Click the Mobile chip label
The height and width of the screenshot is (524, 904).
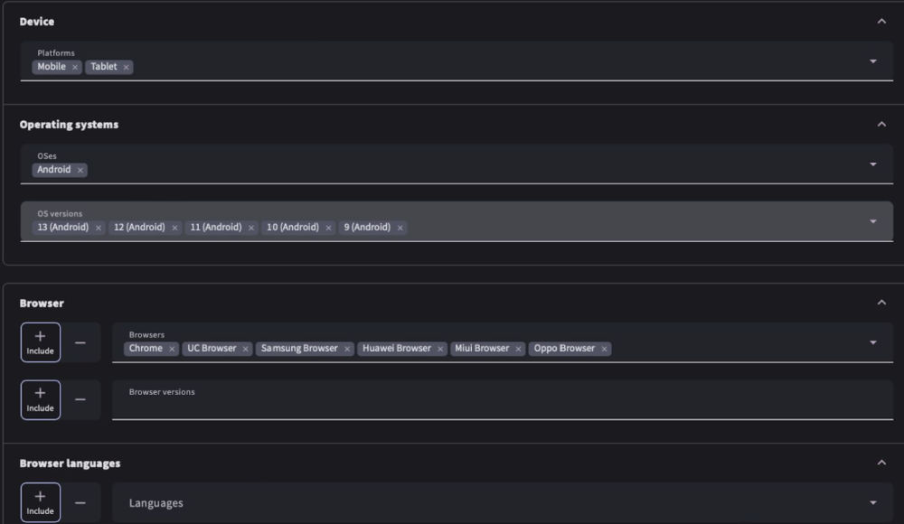point(52,67)
